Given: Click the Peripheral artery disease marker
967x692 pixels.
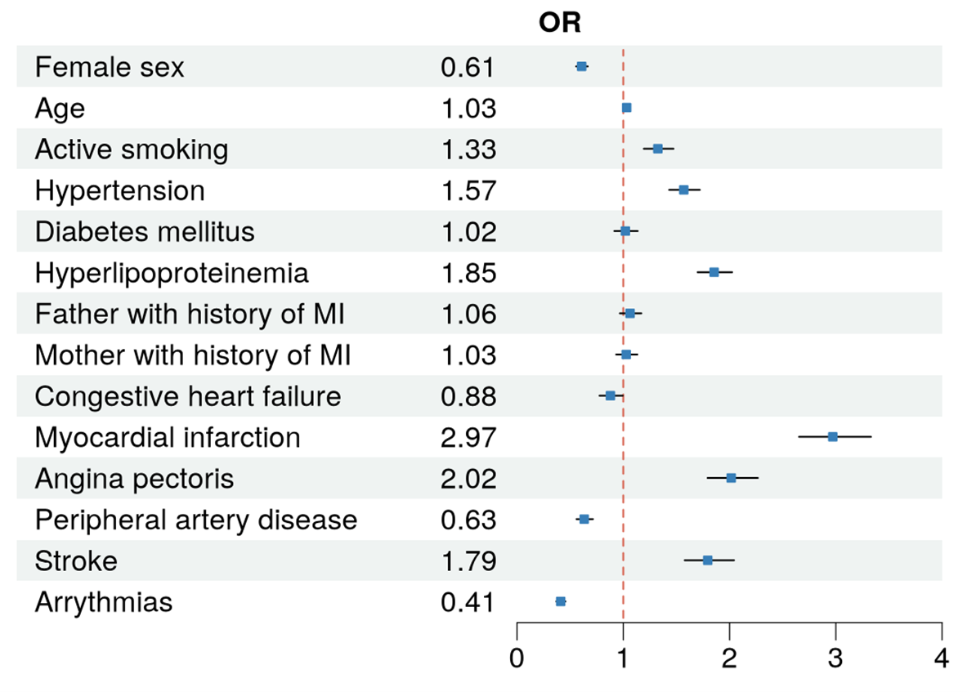Looking at the screenshot, I should pyautogui.click(x=584, y=519).
